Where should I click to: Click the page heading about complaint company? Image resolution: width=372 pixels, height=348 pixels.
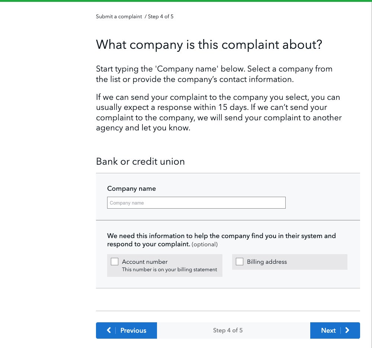click(209, 45)
